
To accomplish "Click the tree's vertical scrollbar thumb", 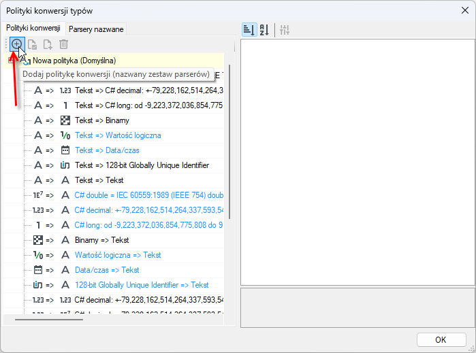I will [229, 141].
